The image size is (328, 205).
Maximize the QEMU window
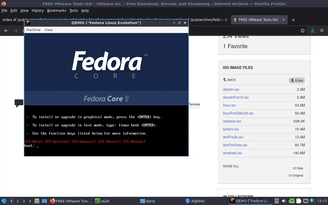point(180,23)
